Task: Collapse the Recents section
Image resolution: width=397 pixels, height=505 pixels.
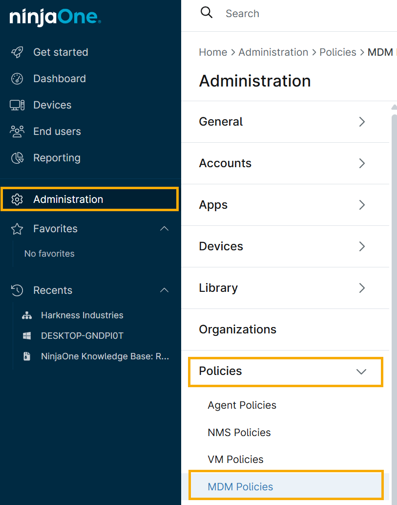Action: [165, 290]
